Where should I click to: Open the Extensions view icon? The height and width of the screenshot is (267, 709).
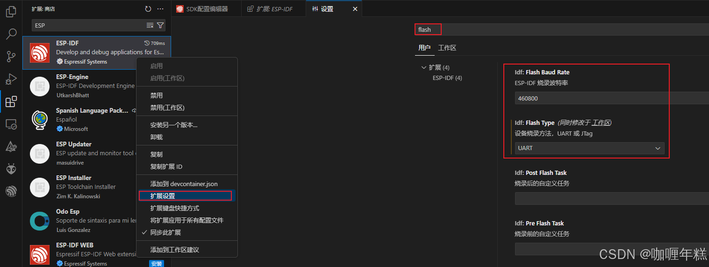[11, 101]
